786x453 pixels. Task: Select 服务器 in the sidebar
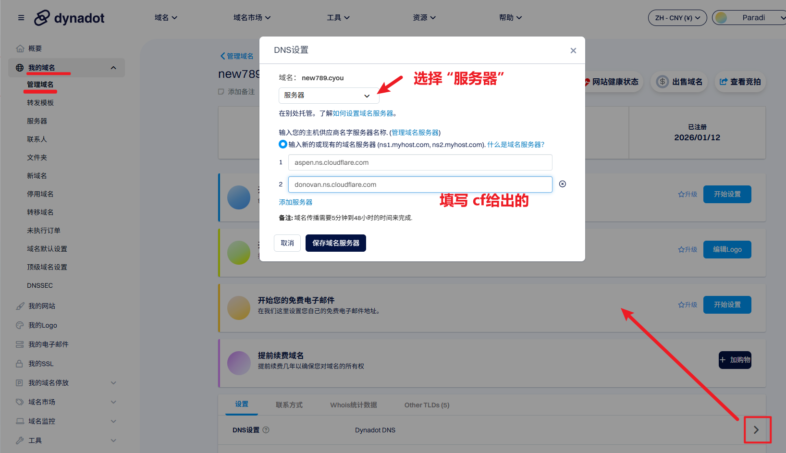click(37, 121)
